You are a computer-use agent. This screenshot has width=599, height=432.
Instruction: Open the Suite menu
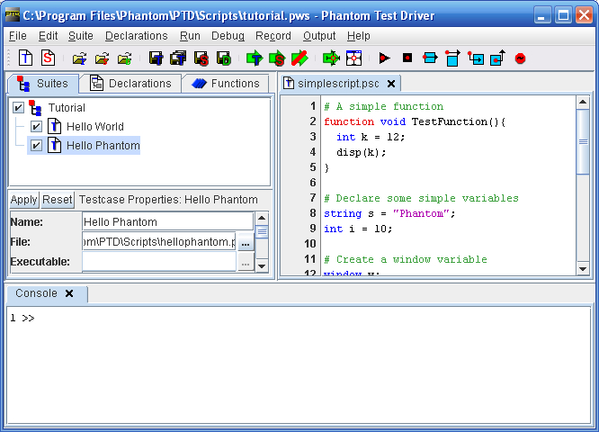tap(81, 36)
